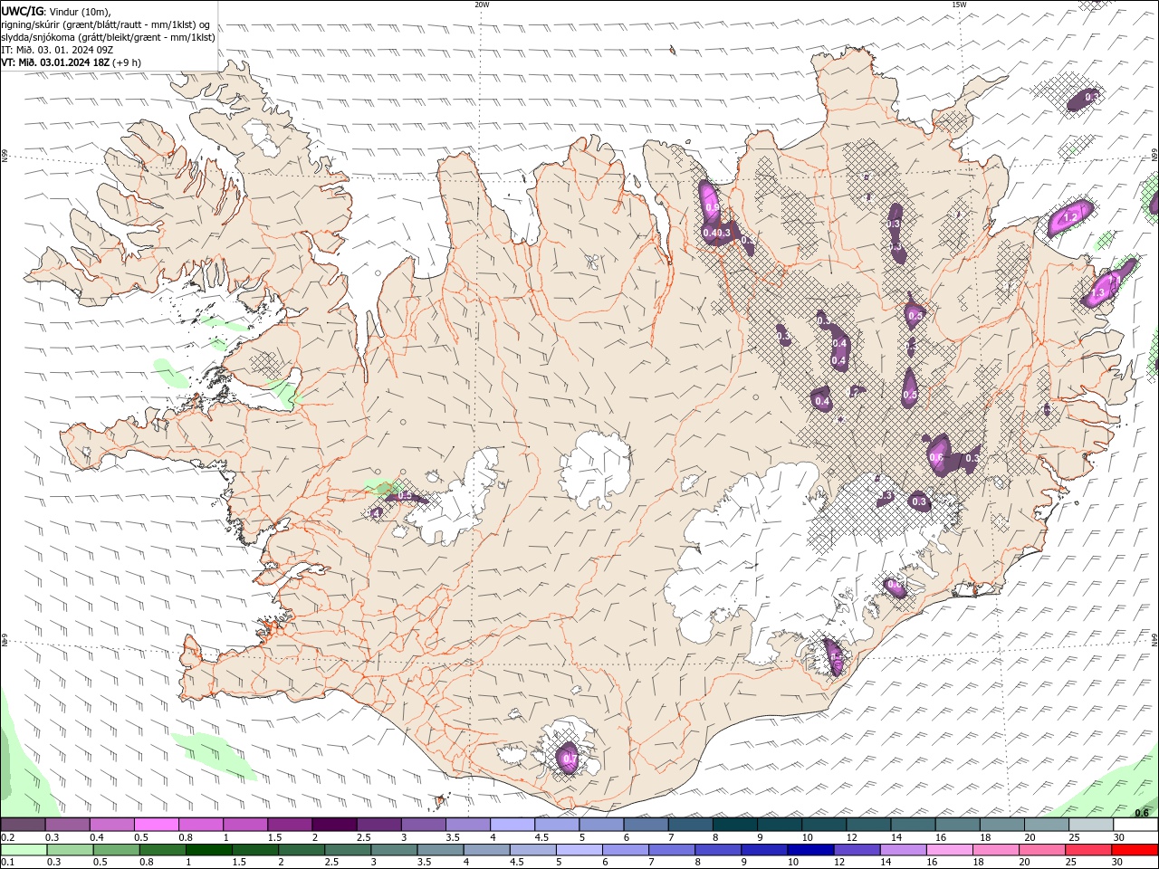Select the bright red lower swatch labeled 30

pos(1135,850)
